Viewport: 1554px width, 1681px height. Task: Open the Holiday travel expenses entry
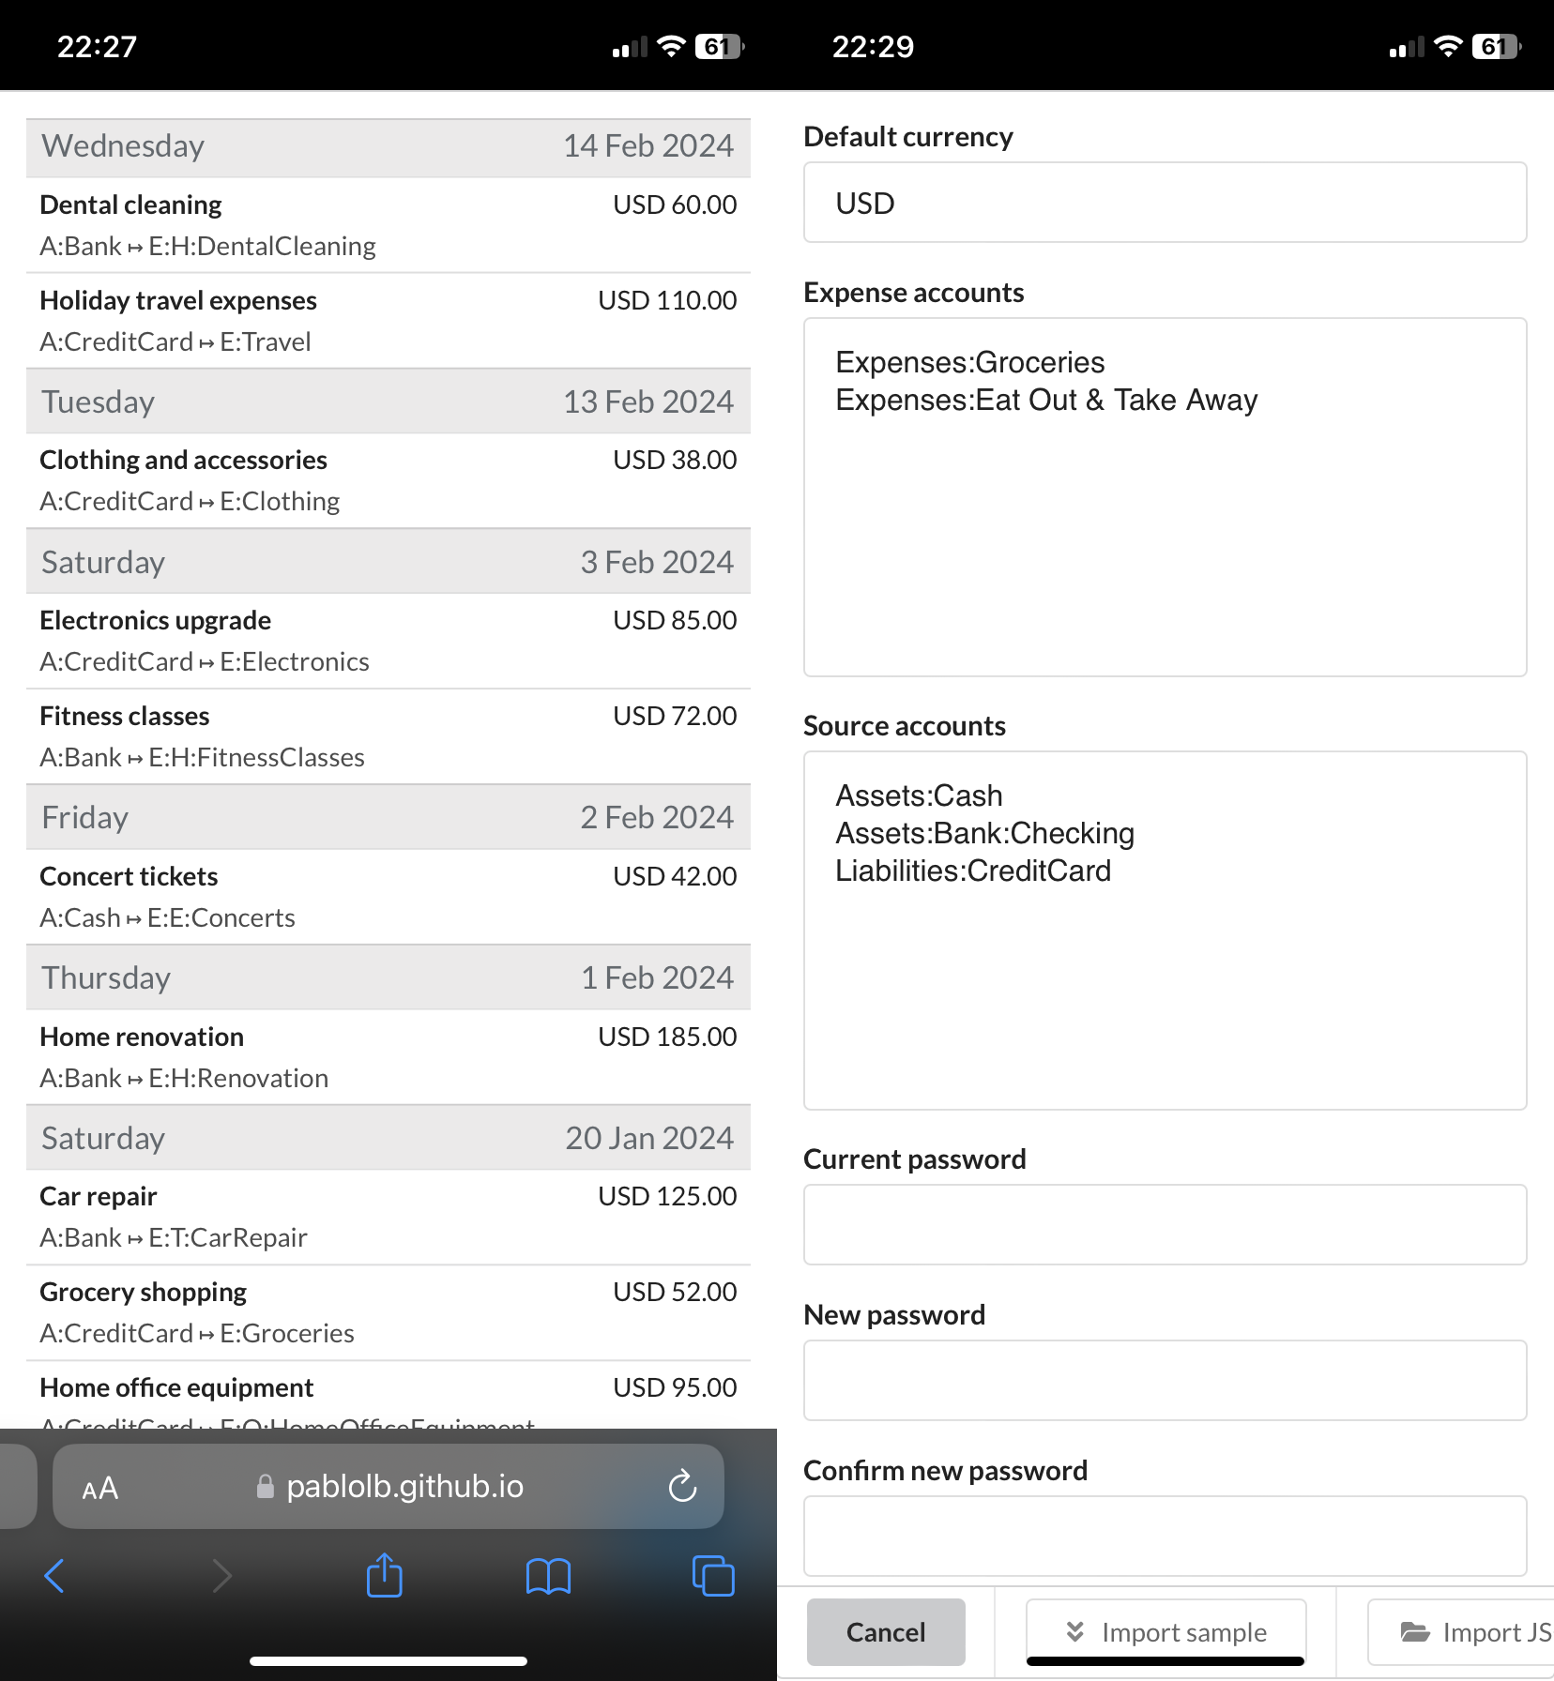(388, 321)
